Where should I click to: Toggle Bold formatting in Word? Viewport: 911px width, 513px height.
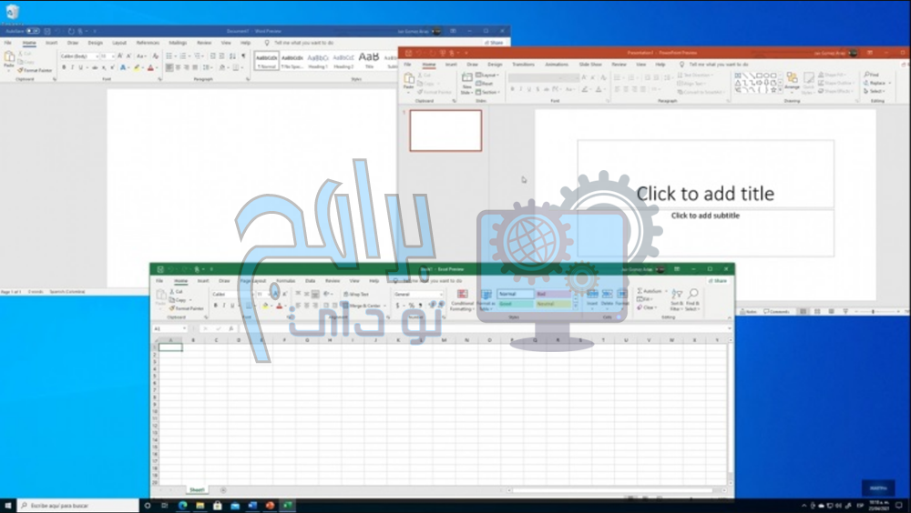pos(64,67)
